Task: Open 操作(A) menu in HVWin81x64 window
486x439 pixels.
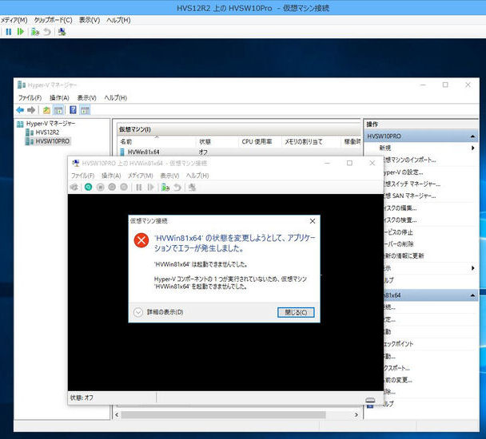Action: pyautogui.click(x=111, y=176)
